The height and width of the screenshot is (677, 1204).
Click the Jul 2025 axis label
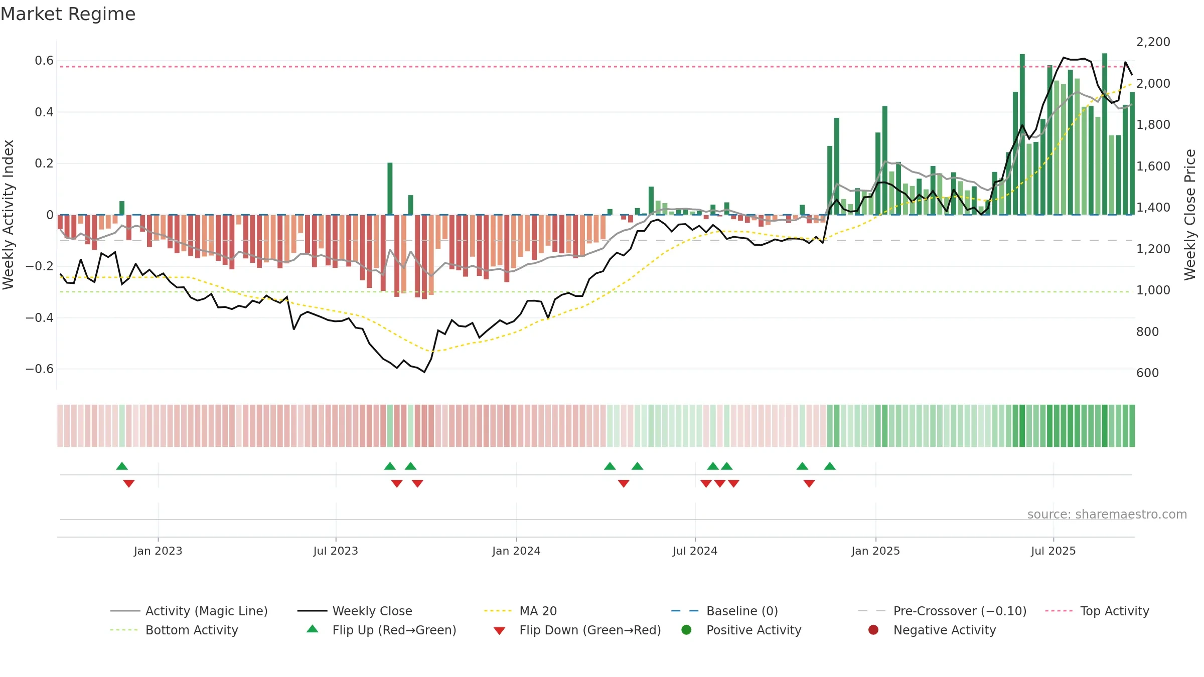point(1053,551)
